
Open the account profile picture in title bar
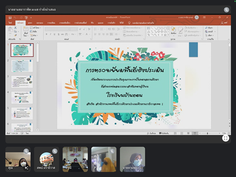pyautogui.click(x=197, y=17)
